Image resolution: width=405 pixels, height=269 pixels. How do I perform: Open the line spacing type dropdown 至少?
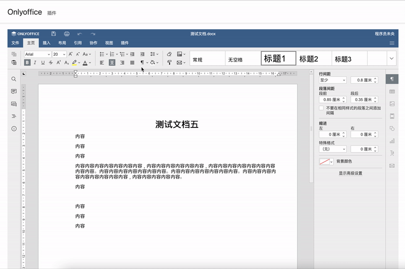(333, 80)
